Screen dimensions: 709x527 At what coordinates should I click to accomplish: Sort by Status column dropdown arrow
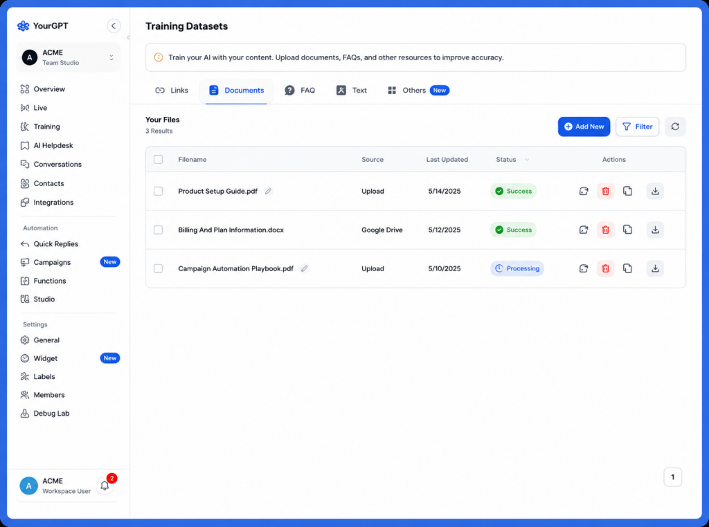click(x=527, y=159)
